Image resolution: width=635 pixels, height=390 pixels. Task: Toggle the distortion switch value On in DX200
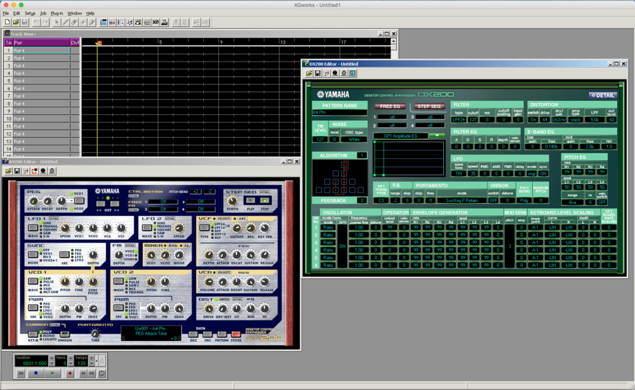[533, 119]
